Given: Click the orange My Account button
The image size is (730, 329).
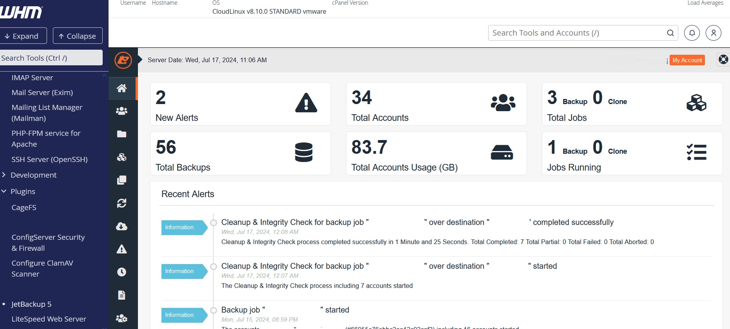Looking at the screenshot, I should [x=687, y=60].
